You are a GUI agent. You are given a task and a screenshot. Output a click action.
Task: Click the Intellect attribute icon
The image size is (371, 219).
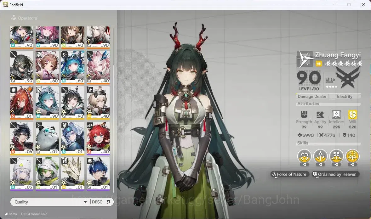pyautogui.click(x=336, y=115)
